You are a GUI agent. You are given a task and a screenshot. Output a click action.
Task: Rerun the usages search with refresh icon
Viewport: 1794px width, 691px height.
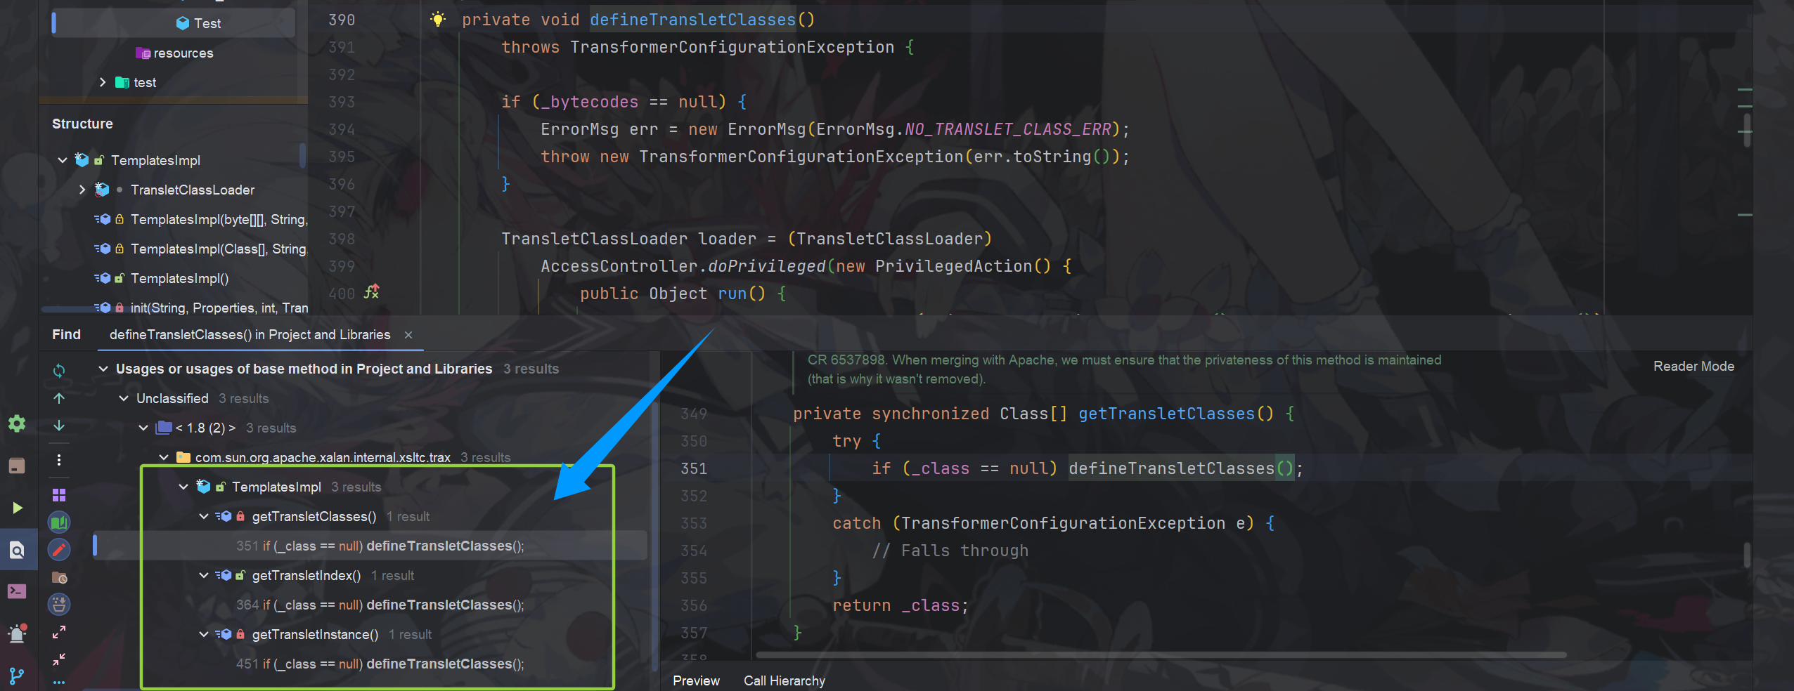[59, 370]
